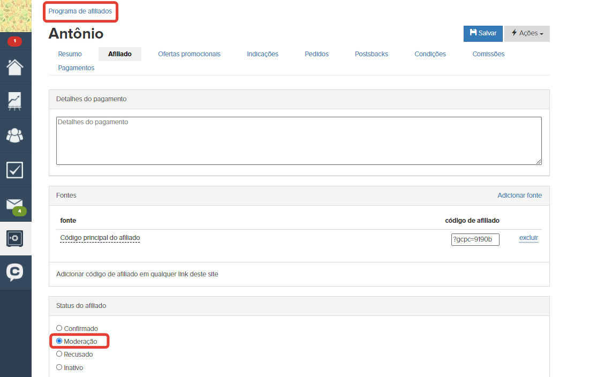Open the Postbacks tab
Screen dimensions: 605x377
371,54
